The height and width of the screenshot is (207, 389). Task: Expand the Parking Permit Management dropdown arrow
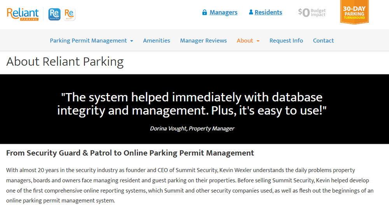(132, 41)
